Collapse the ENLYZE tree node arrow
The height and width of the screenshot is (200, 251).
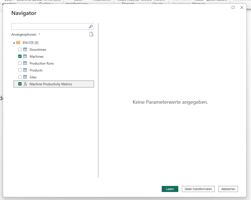14,43
